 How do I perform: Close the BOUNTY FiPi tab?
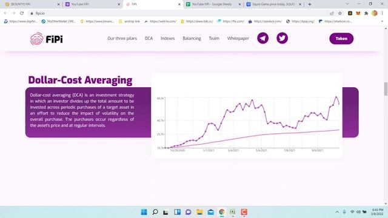click(59, 4)
